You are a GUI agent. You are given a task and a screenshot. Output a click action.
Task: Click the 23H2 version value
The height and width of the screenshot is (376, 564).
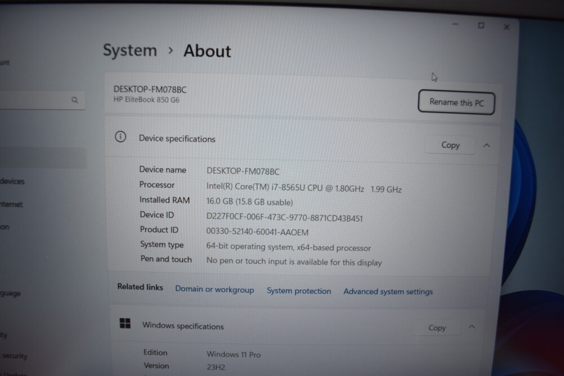[x=216, y=367]
